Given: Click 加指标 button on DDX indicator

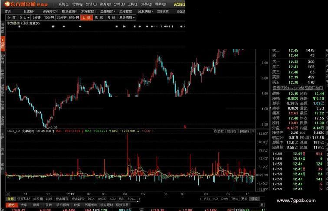Looking at the screenshot, I should [232, 131].
